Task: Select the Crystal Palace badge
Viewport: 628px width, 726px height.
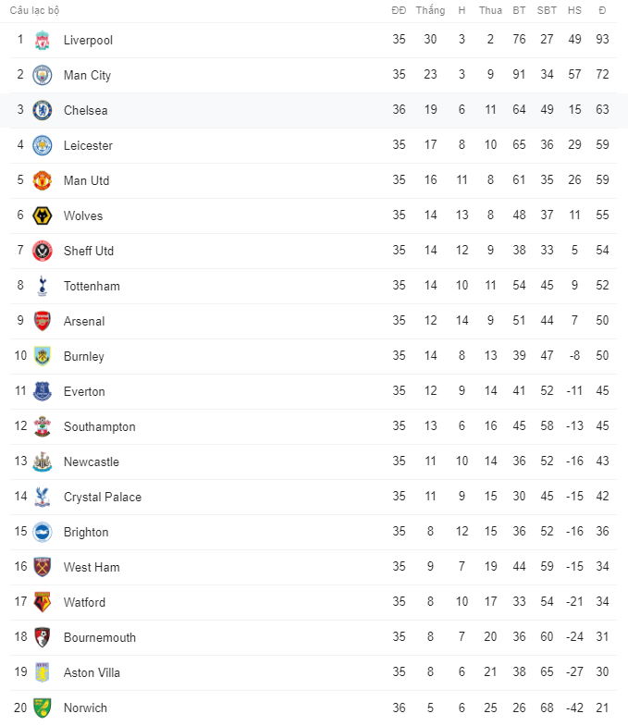Action: [43, 497]
